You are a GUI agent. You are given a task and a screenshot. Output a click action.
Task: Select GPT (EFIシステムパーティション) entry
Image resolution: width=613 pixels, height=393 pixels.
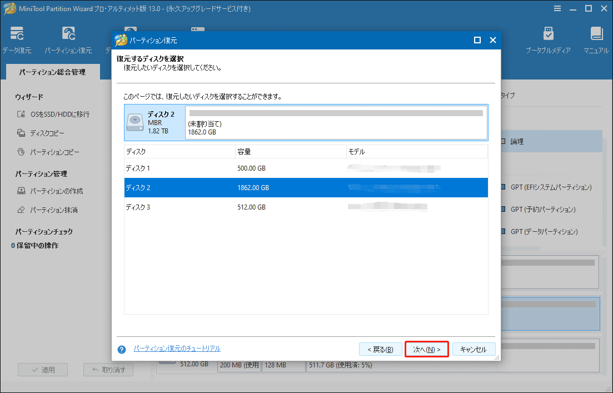coord(551,187)
